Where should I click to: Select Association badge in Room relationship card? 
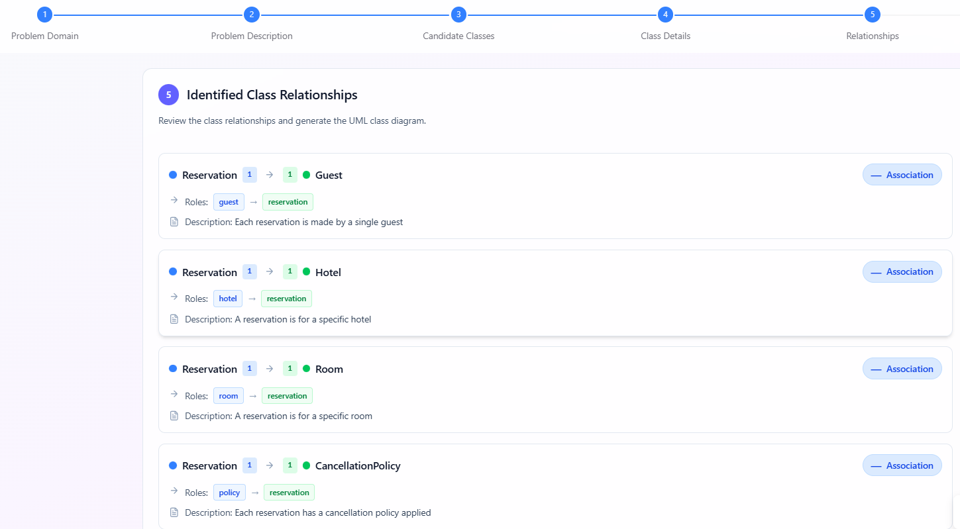[x=902, y=369]
